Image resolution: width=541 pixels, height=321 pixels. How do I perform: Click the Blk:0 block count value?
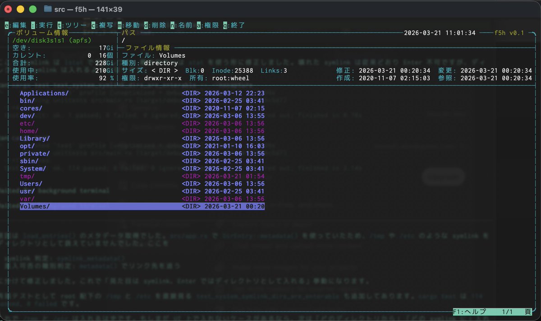195,70
